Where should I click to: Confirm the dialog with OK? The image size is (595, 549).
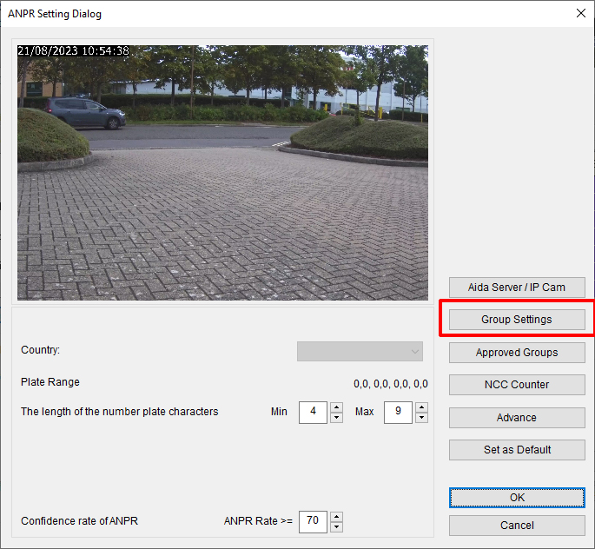517,498
